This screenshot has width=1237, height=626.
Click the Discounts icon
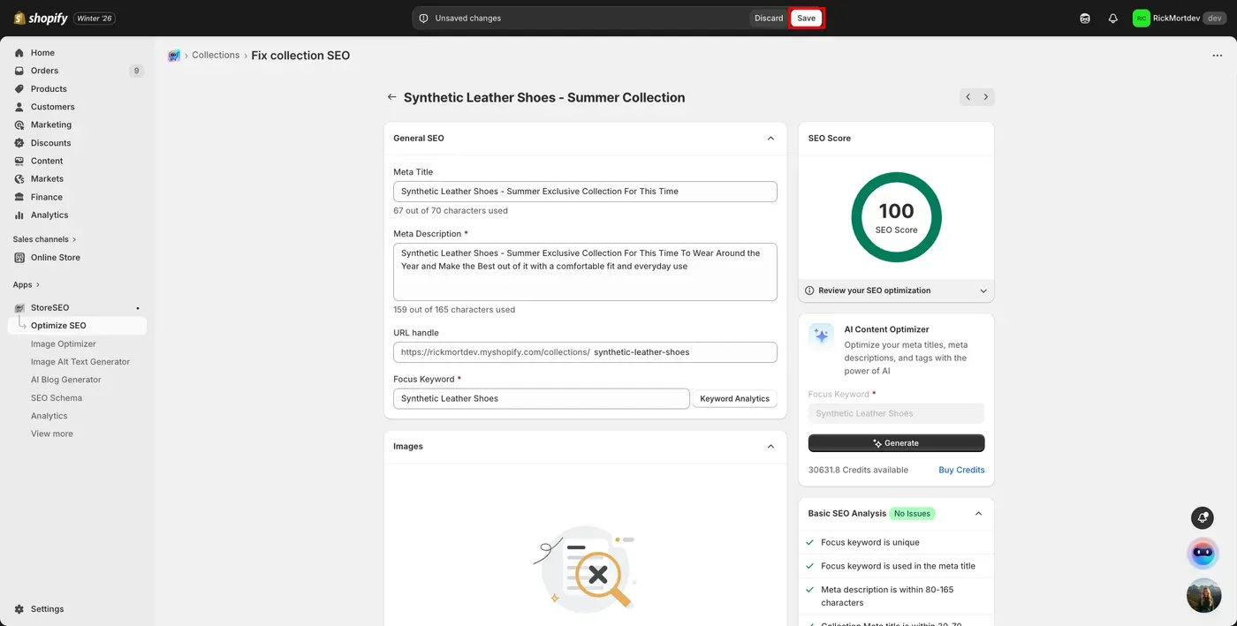click(x=19, y=143)
